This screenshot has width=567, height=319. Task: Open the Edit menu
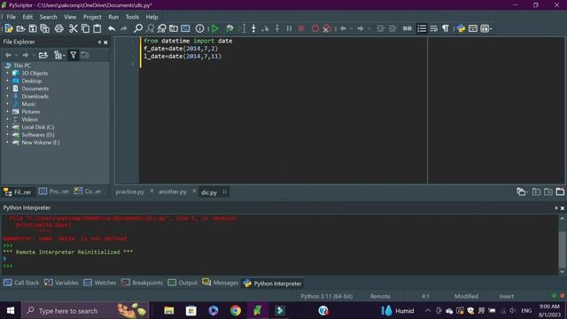[x=27, y=17]
